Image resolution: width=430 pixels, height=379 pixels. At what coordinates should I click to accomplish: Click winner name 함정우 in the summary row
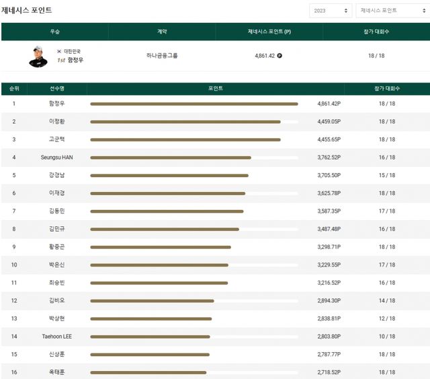(x=75, y=60)
